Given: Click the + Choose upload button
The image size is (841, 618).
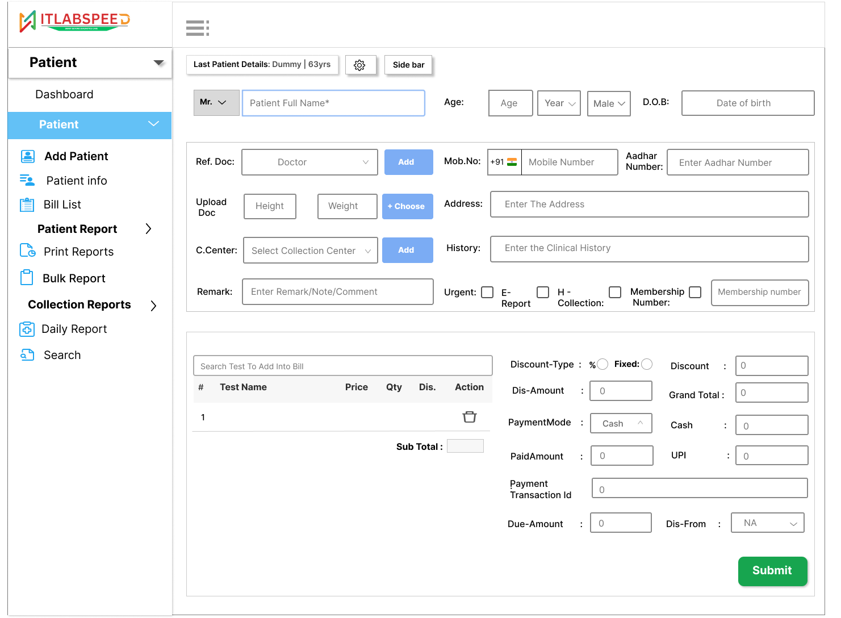Looking at the screenshot, I should [x=407, y=206].
